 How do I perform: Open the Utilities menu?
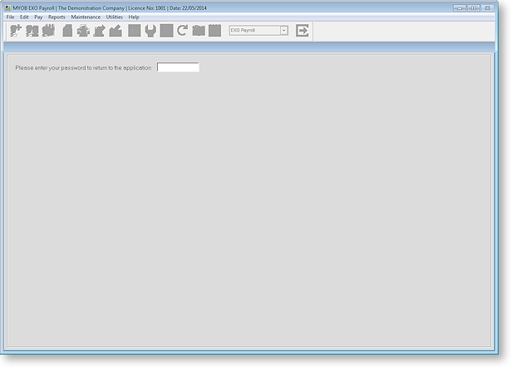(114, 17)
